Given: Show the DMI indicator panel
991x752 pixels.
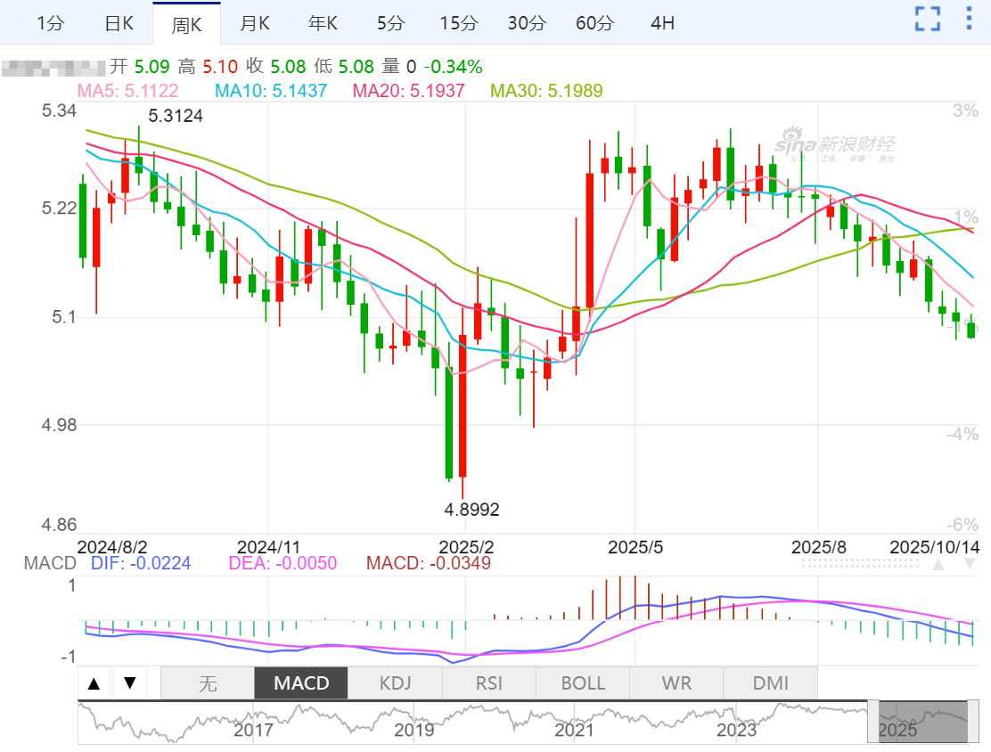Looking at the screenshot, I should 771,683.
